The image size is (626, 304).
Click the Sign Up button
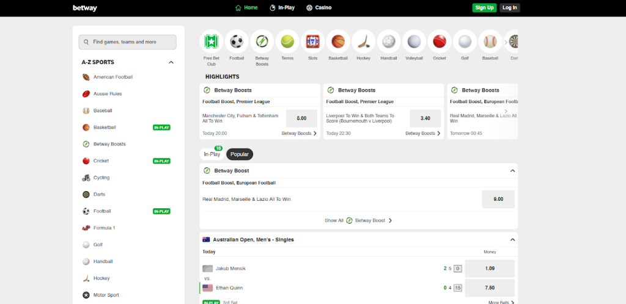484,7
